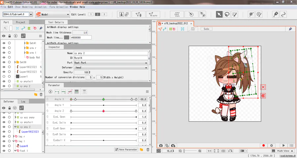Toggle all visibility eye in Deformer panel
The image size is (297, 158).
(4, 108)
